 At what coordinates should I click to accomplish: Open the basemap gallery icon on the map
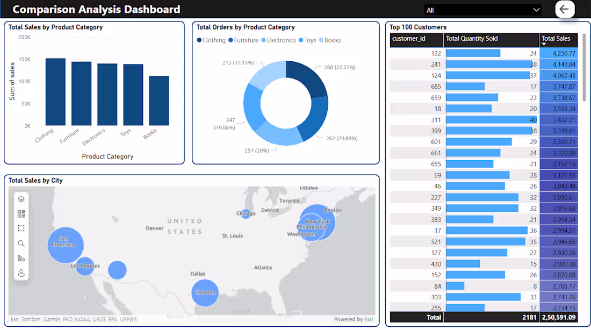tap(21, 212)
